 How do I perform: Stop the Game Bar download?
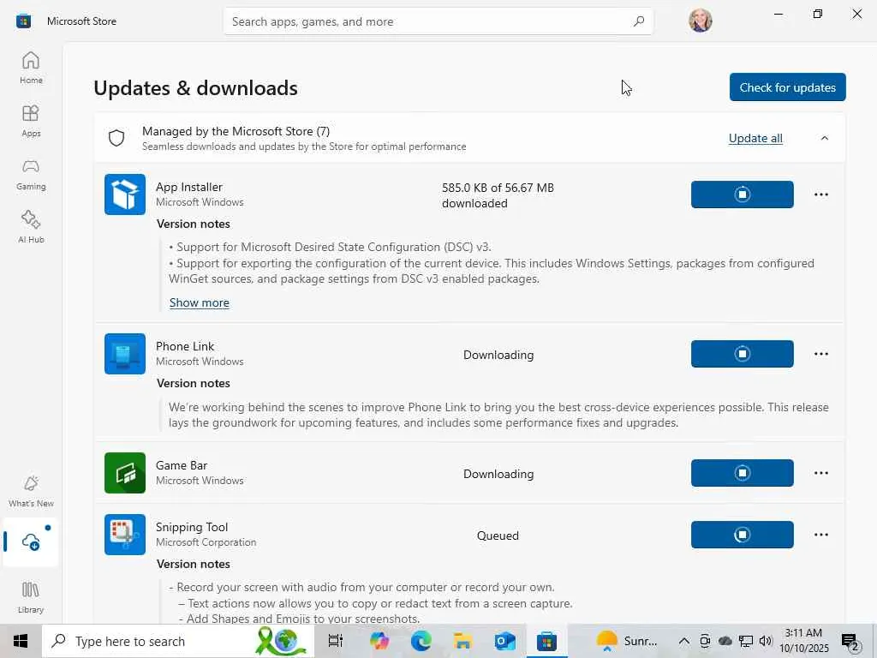743,473
